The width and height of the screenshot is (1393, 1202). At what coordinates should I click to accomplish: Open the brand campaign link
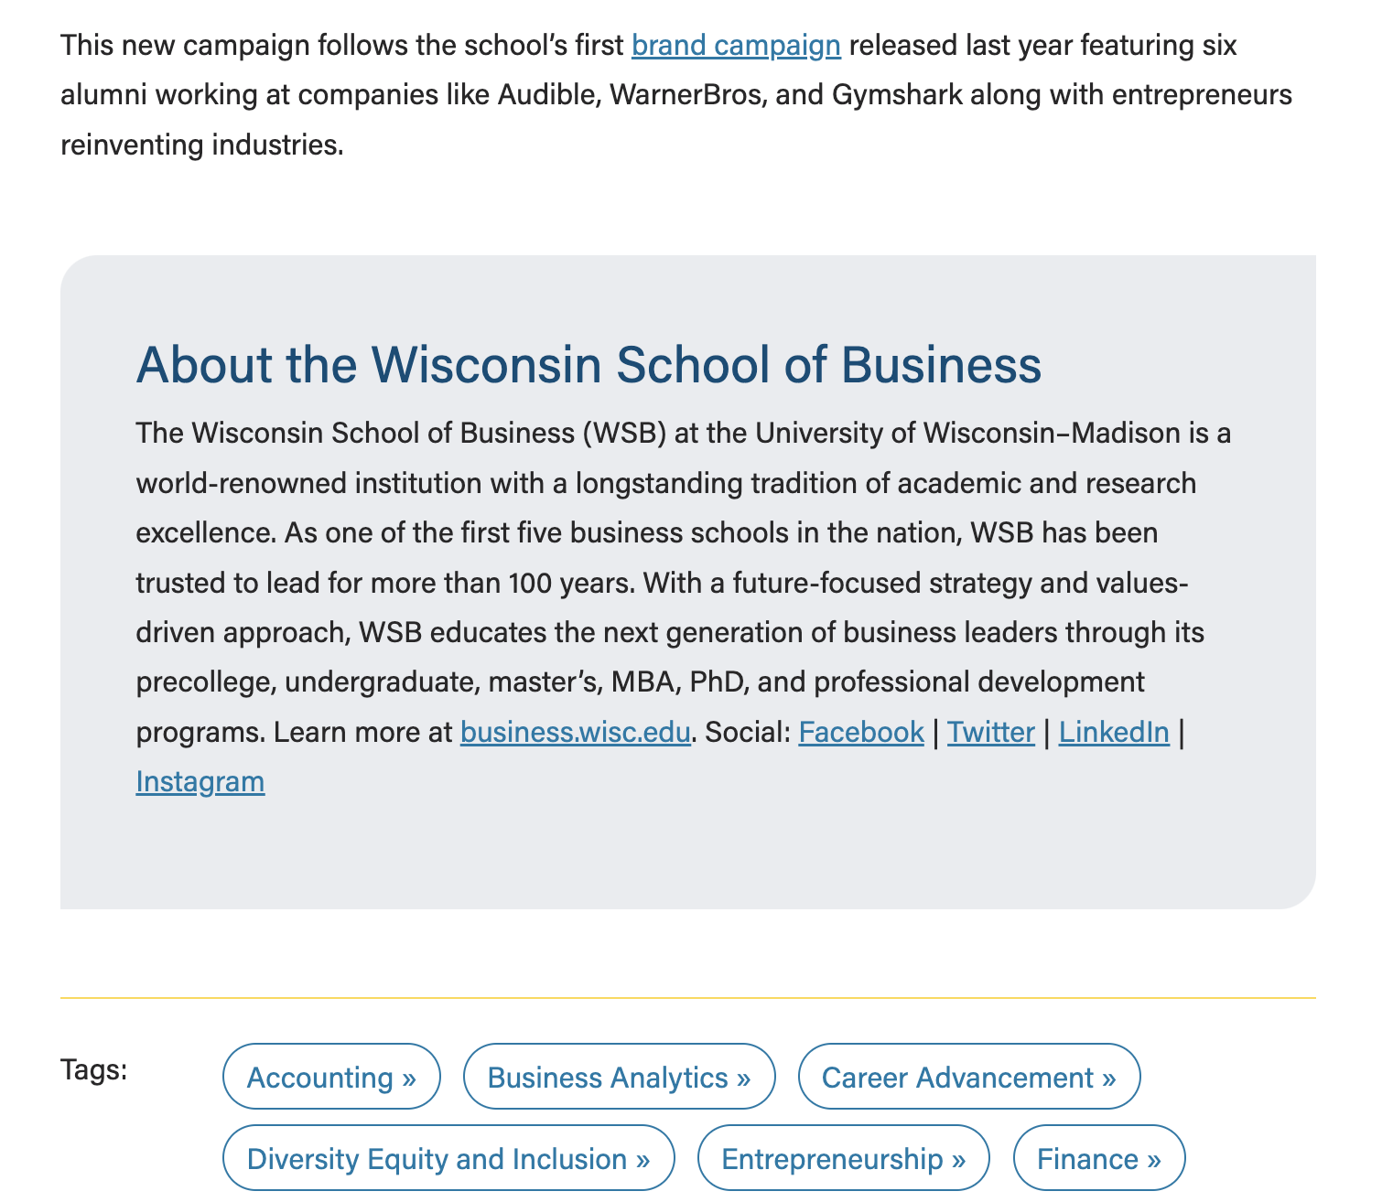tap(736, 46)
